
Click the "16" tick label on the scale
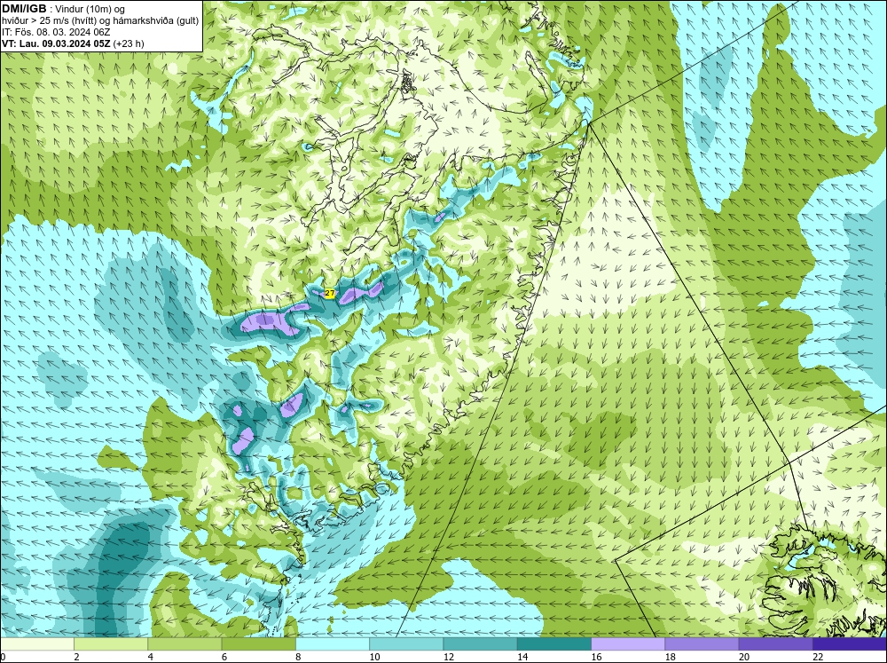point(596,657)
